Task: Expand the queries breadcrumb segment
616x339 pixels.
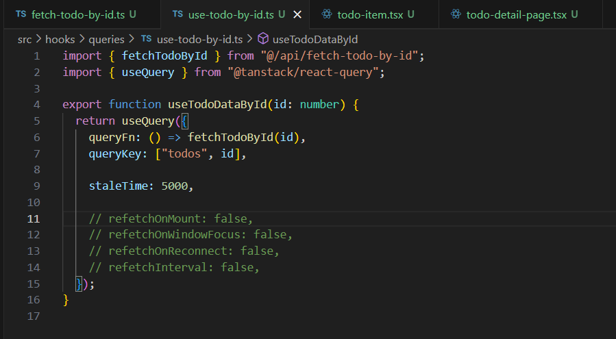Action: click(x=106, y=39)
